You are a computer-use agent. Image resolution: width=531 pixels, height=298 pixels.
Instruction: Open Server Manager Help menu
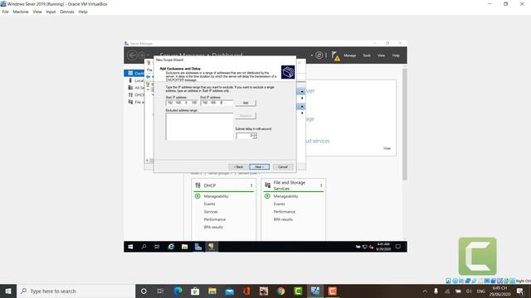396,55
